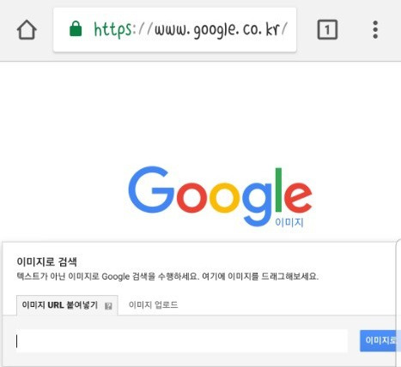
Task: Open the three-dot browser menu
Action: coord(375,29)
